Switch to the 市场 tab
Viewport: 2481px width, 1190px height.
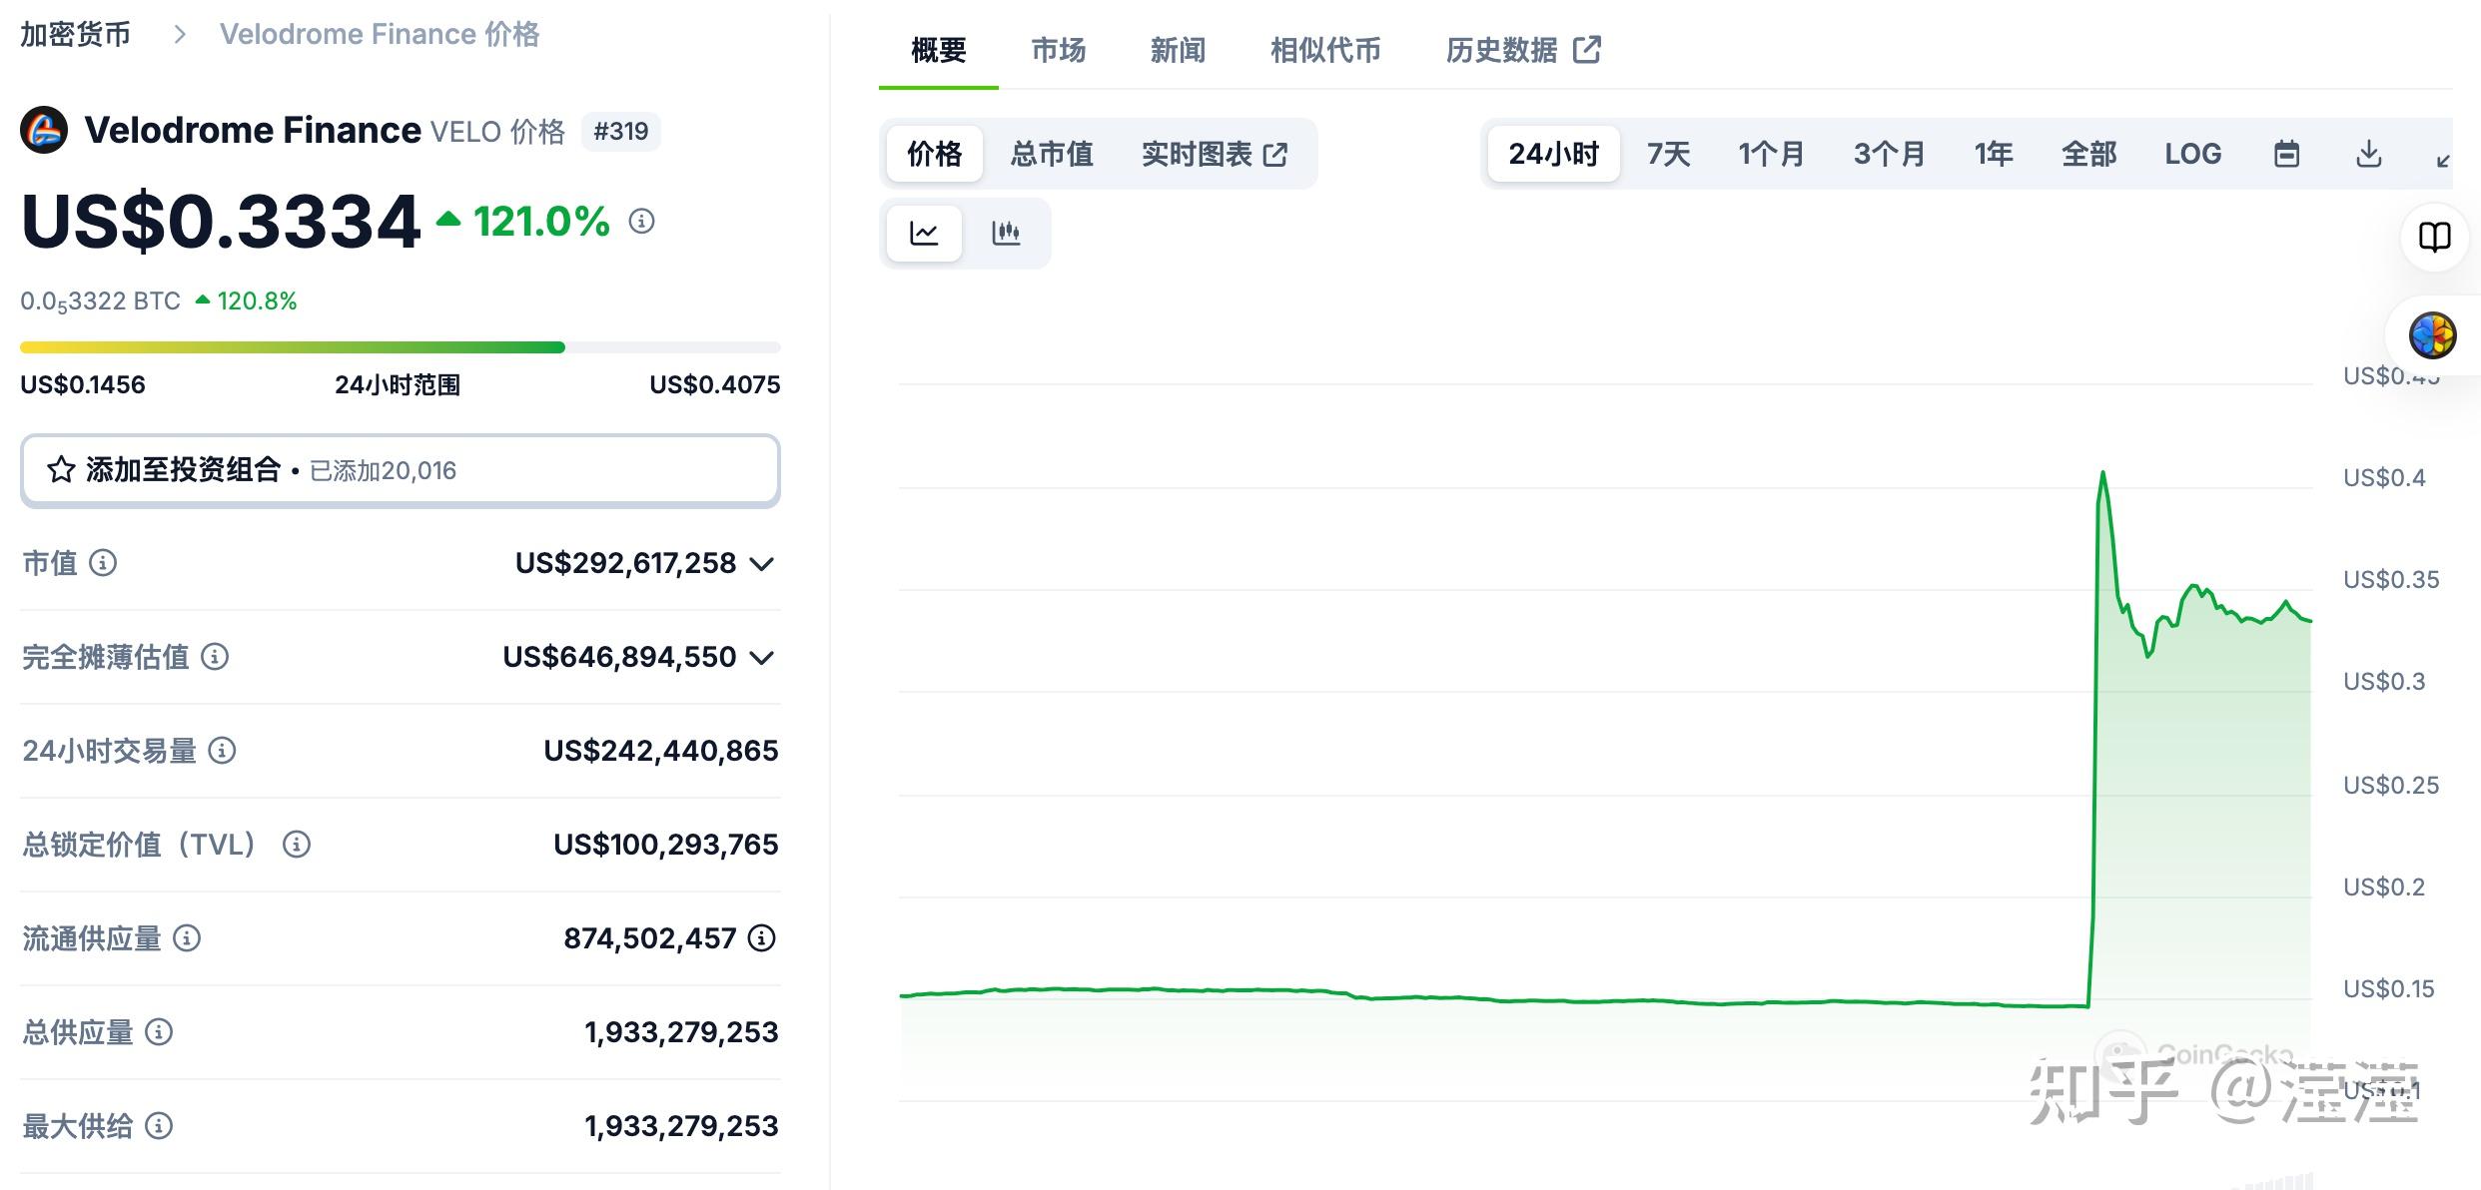click(1058, 50)
